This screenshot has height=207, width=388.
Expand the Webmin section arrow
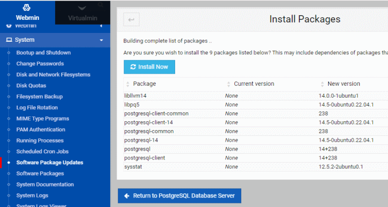click(x=101, y=26)
